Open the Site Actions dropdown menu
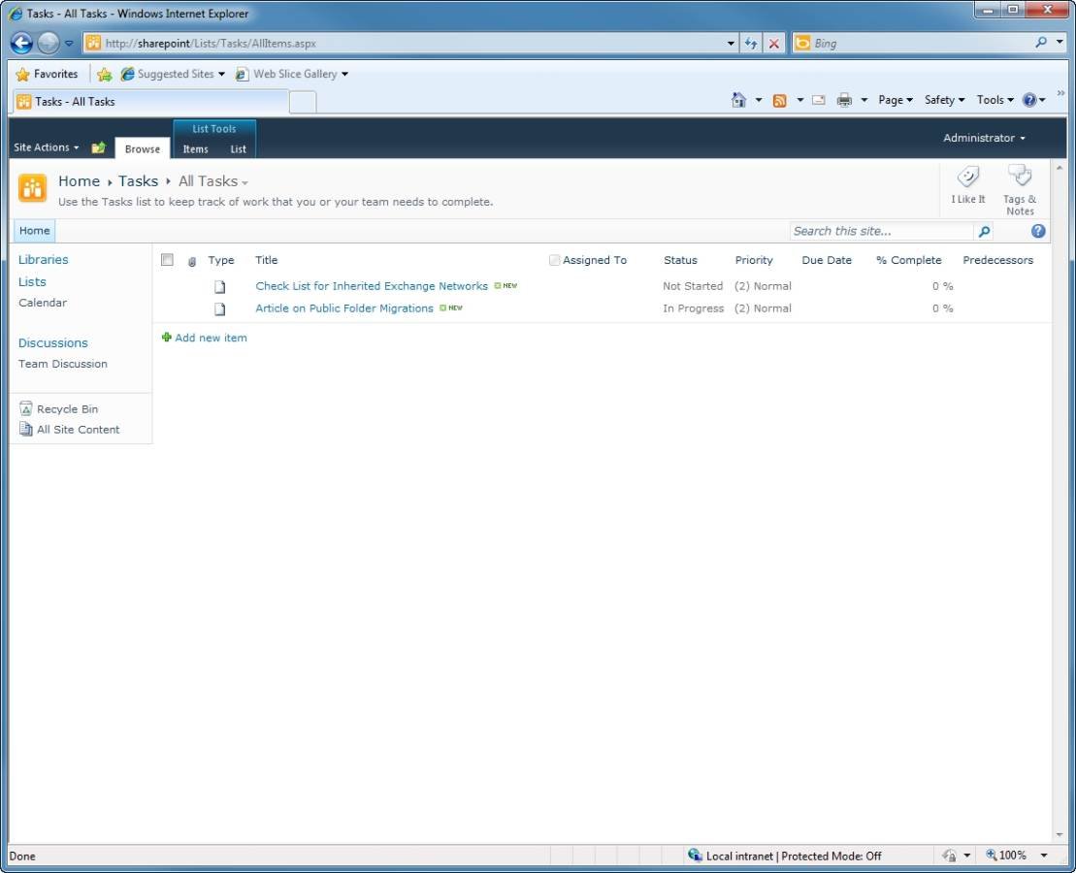The image size is (1076, 873). click(x=46, y=147)
